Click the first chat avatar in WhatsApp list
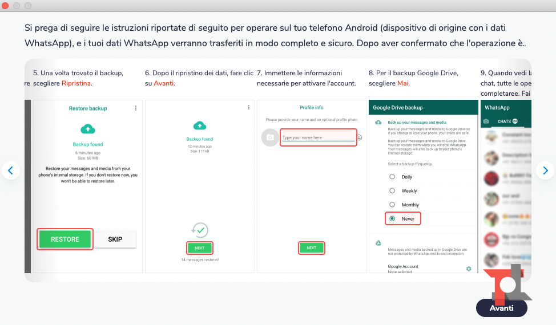This screenshot has height=325, width=556. pyautogui.click(x=491, y=136)
